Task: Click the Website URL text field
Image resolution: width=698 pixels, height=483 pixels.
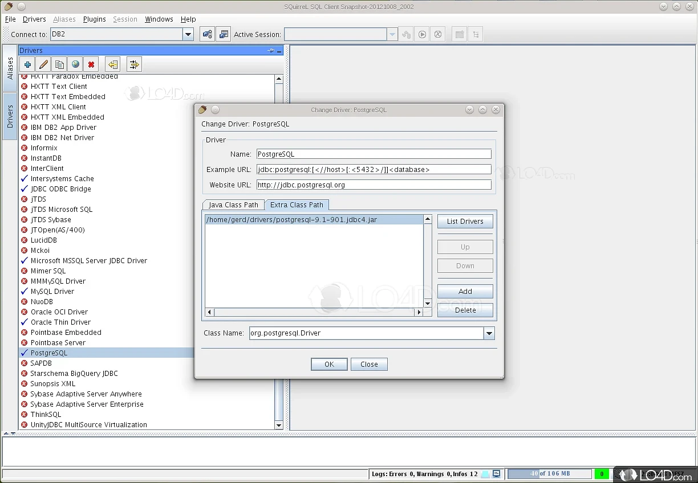Action: point(374,185)
